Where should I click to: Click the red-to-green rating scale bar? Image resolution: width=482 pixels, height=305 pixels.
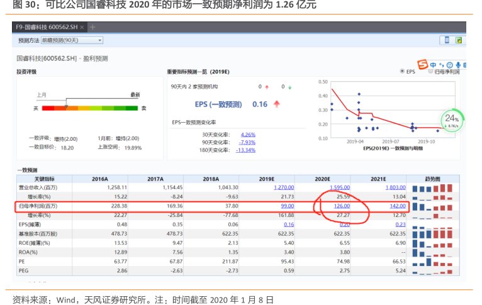click(89, 108)
